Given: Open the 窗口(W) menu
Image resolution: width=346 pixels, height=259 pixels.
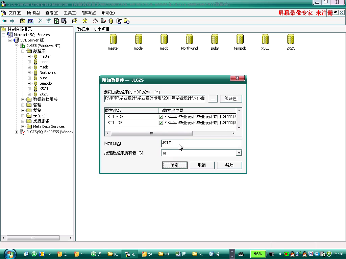Looking at the screenshot, I should (89, 13).
